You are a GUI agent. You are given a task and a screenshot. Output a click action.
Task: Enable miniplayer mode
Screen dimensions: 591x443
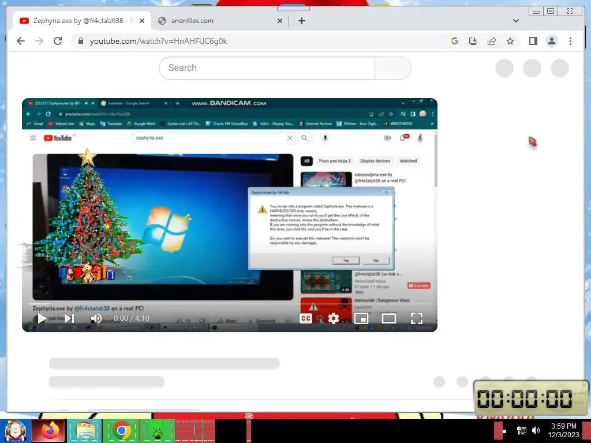coord(361,318)
